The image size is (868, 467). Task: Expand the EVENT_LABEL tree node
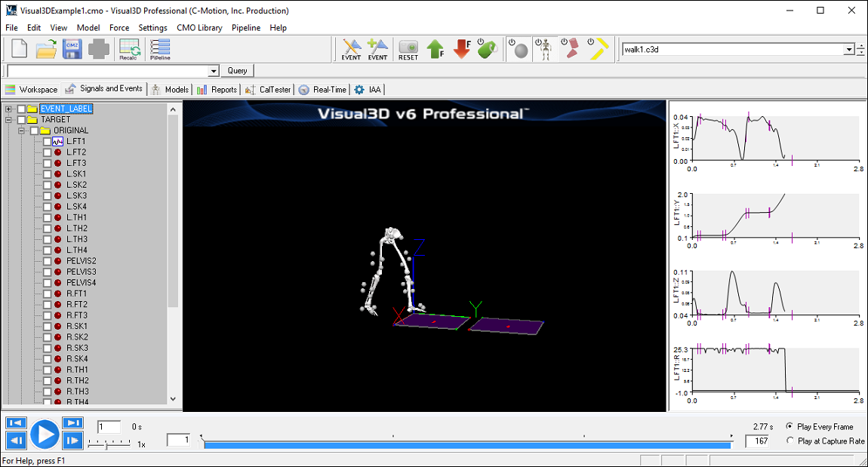pyautogui.click(x=8, y=109)
